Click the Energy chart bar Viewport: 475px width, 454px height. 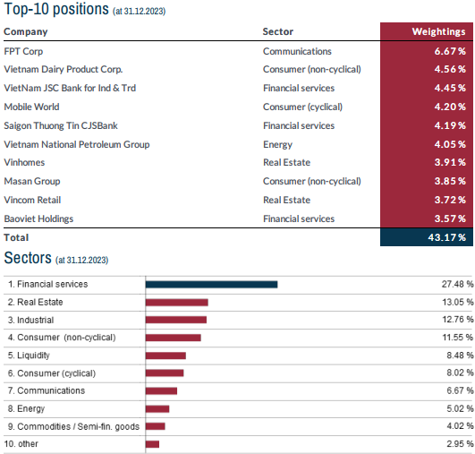tap(157, 409)
